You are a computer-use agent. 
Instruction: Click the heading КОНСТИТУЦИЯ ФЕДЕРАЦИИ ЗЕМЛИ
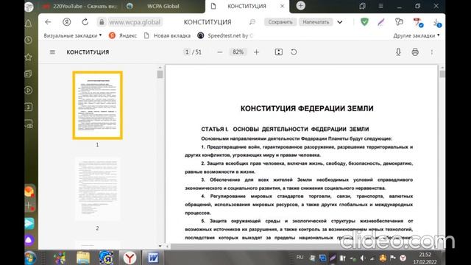point(307,108)
